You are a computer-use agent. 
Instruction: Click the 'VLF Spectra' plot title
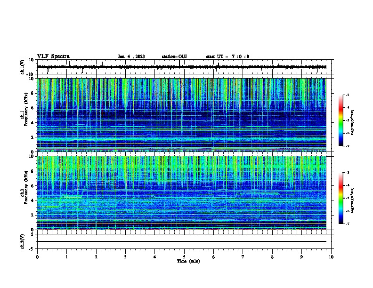tap(54, 56)
